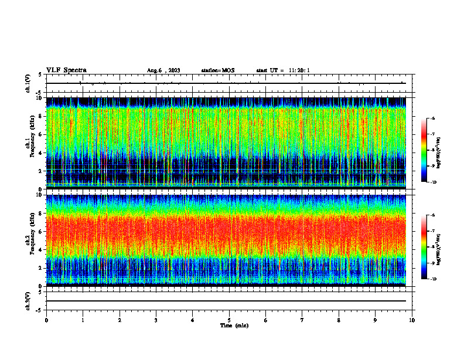Click the "ch.3(V)" axis label
The height and width of the screenshot is (359, 464).
click(28, 301)
